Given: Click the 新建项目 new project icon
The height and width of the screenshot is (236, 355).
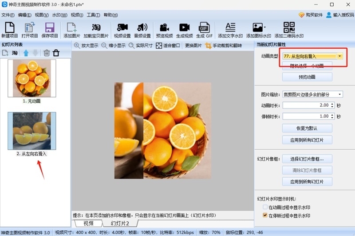Looking at the screenshot, I should (x=9, y=30).
